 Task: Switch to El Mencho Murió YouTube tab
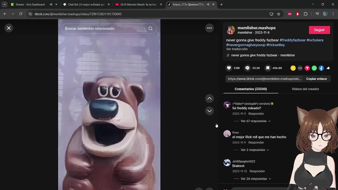(x=138, y=4)
